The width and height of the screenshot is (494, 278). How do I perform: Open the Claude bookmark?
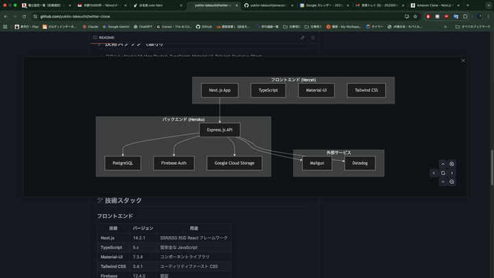pos(89,26)
